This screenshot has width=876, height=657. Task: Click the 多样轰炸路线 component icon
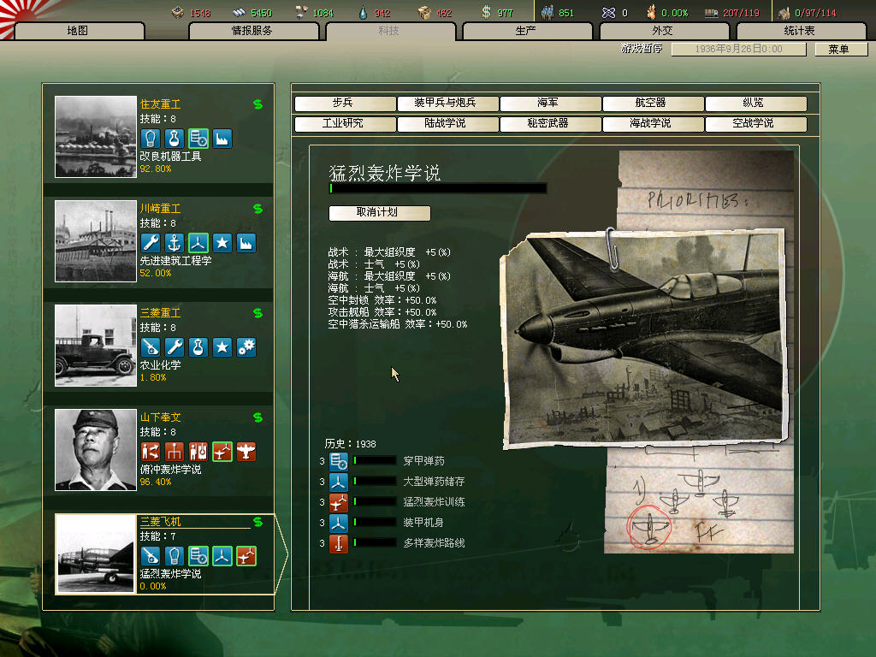339,543
